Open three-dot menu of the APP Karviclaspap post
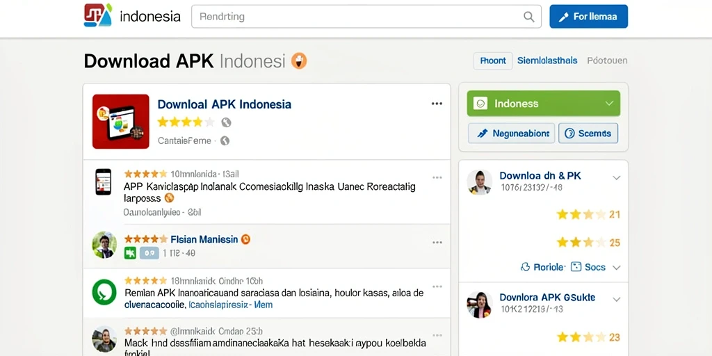The image size is (712, 356). pos(437,177)
